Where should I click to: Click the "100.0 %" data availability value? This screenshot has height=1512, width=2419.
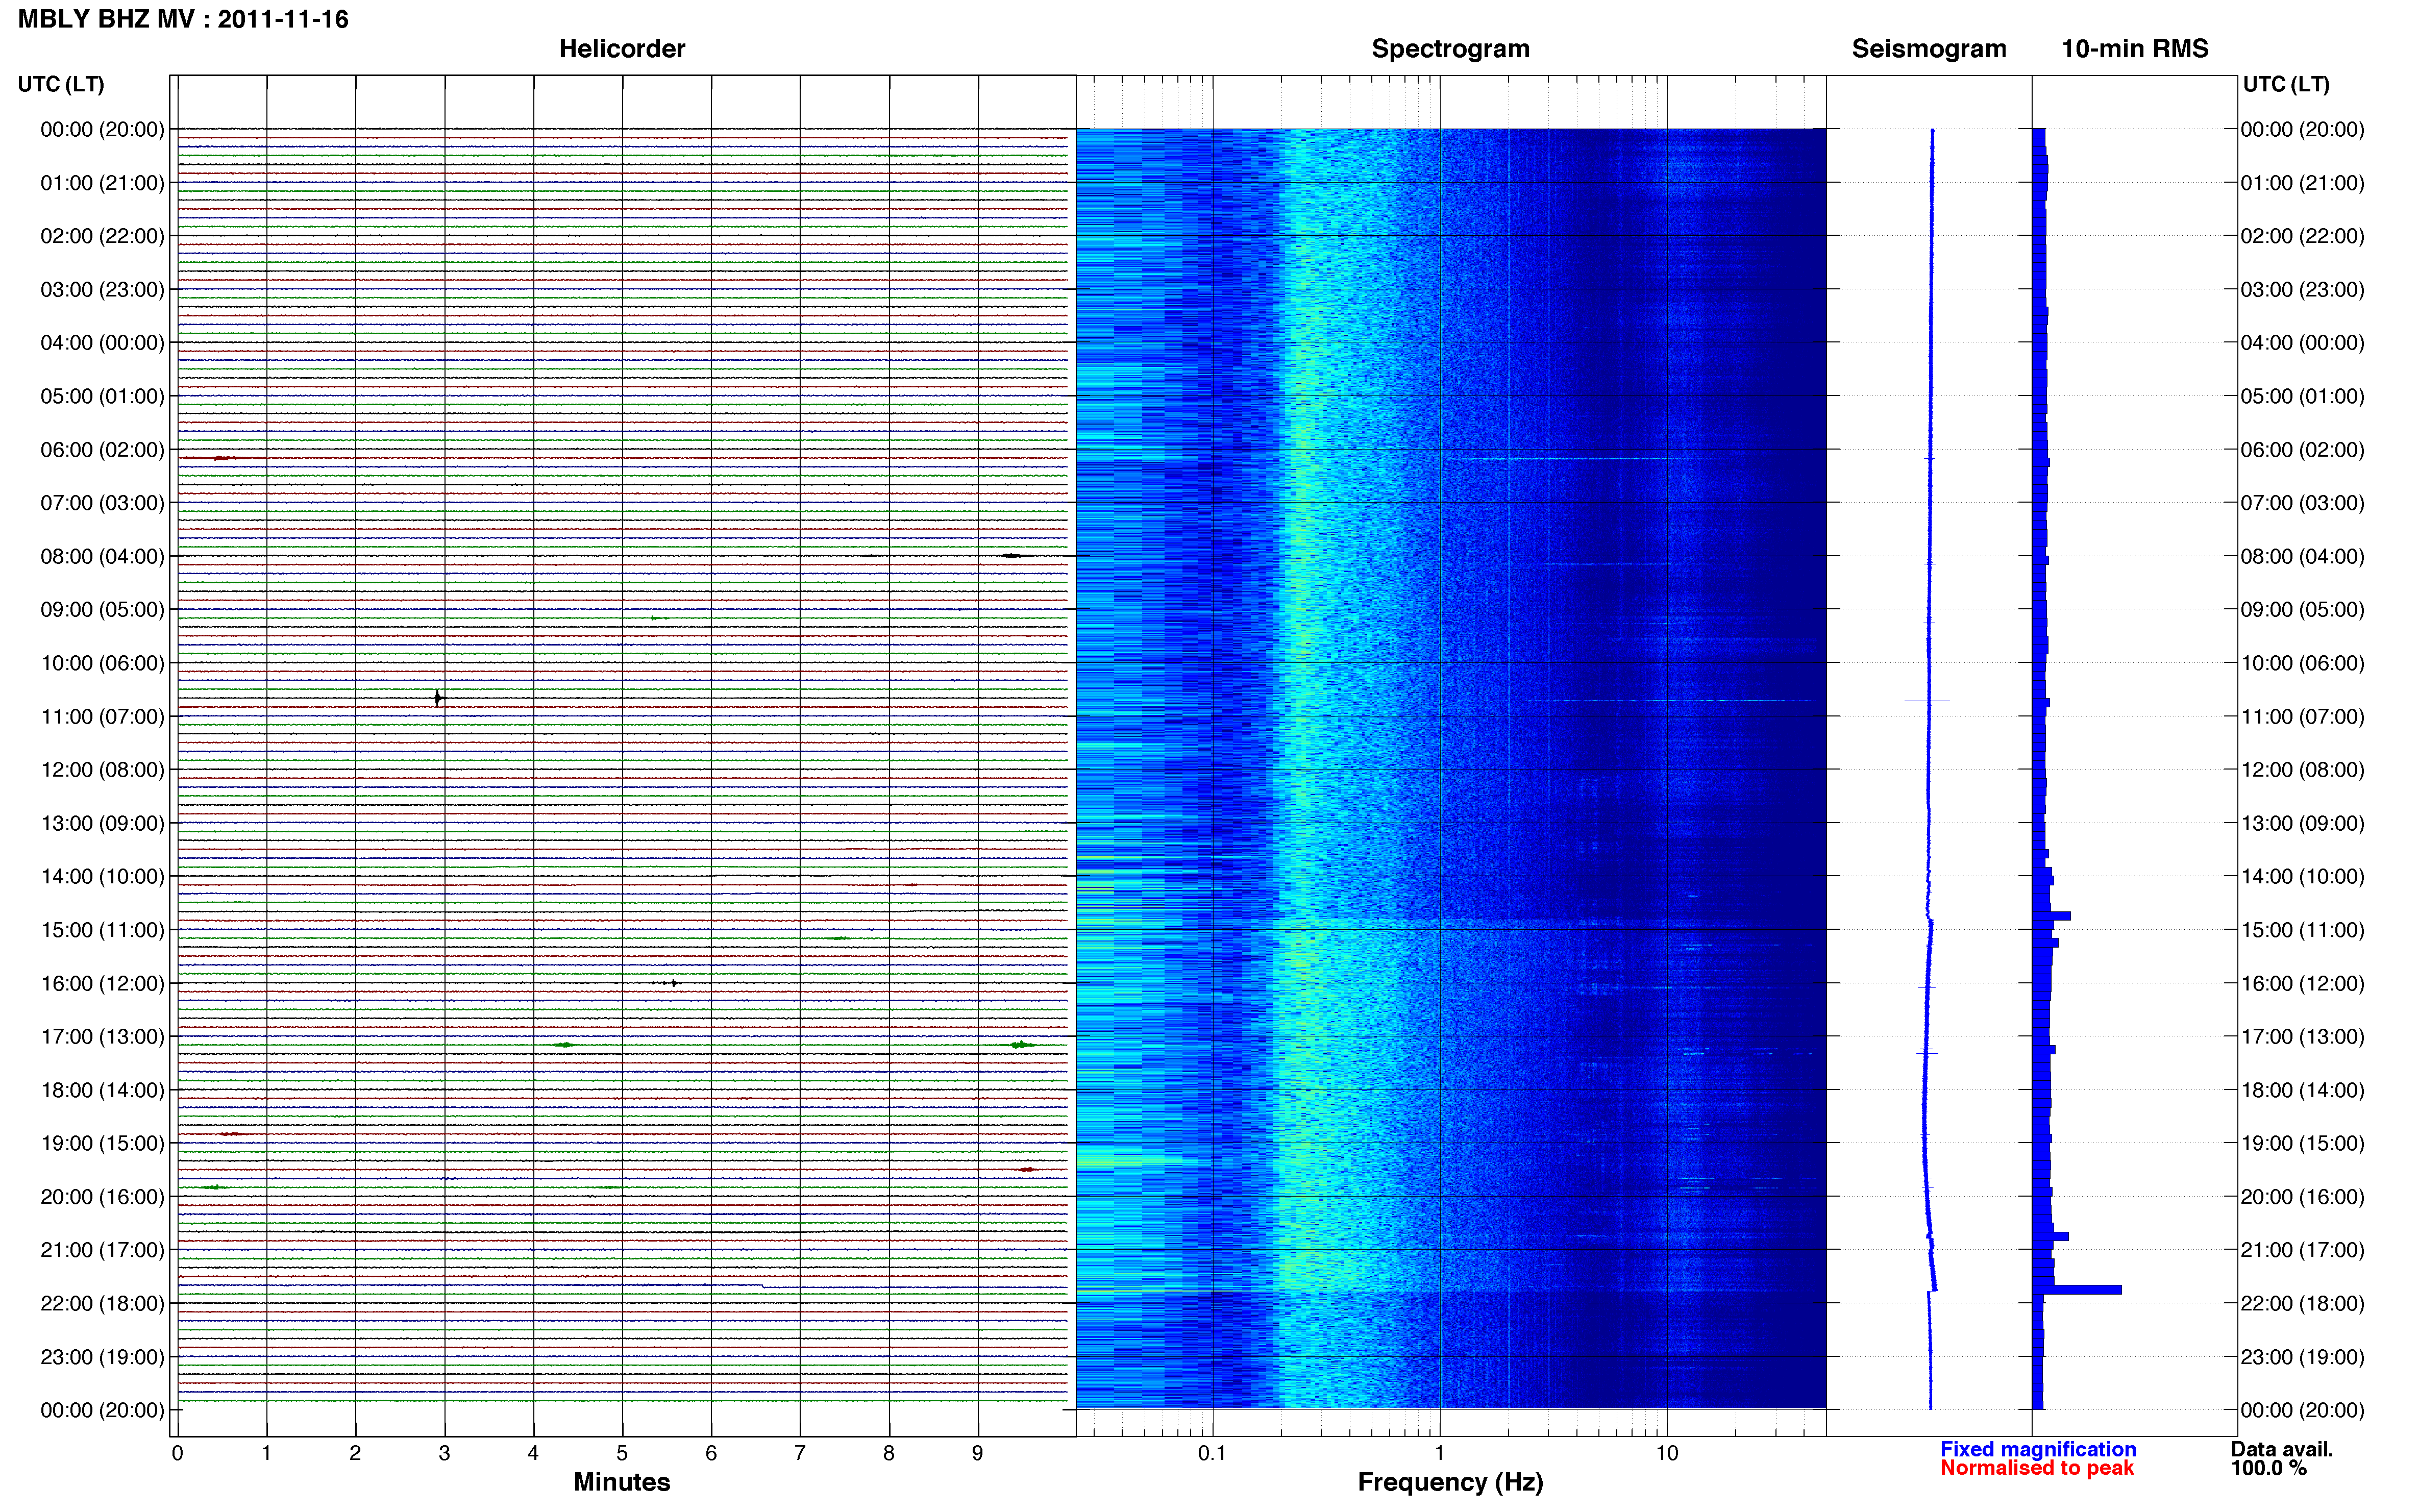pyautogui.click(x=2268, y=1468)
